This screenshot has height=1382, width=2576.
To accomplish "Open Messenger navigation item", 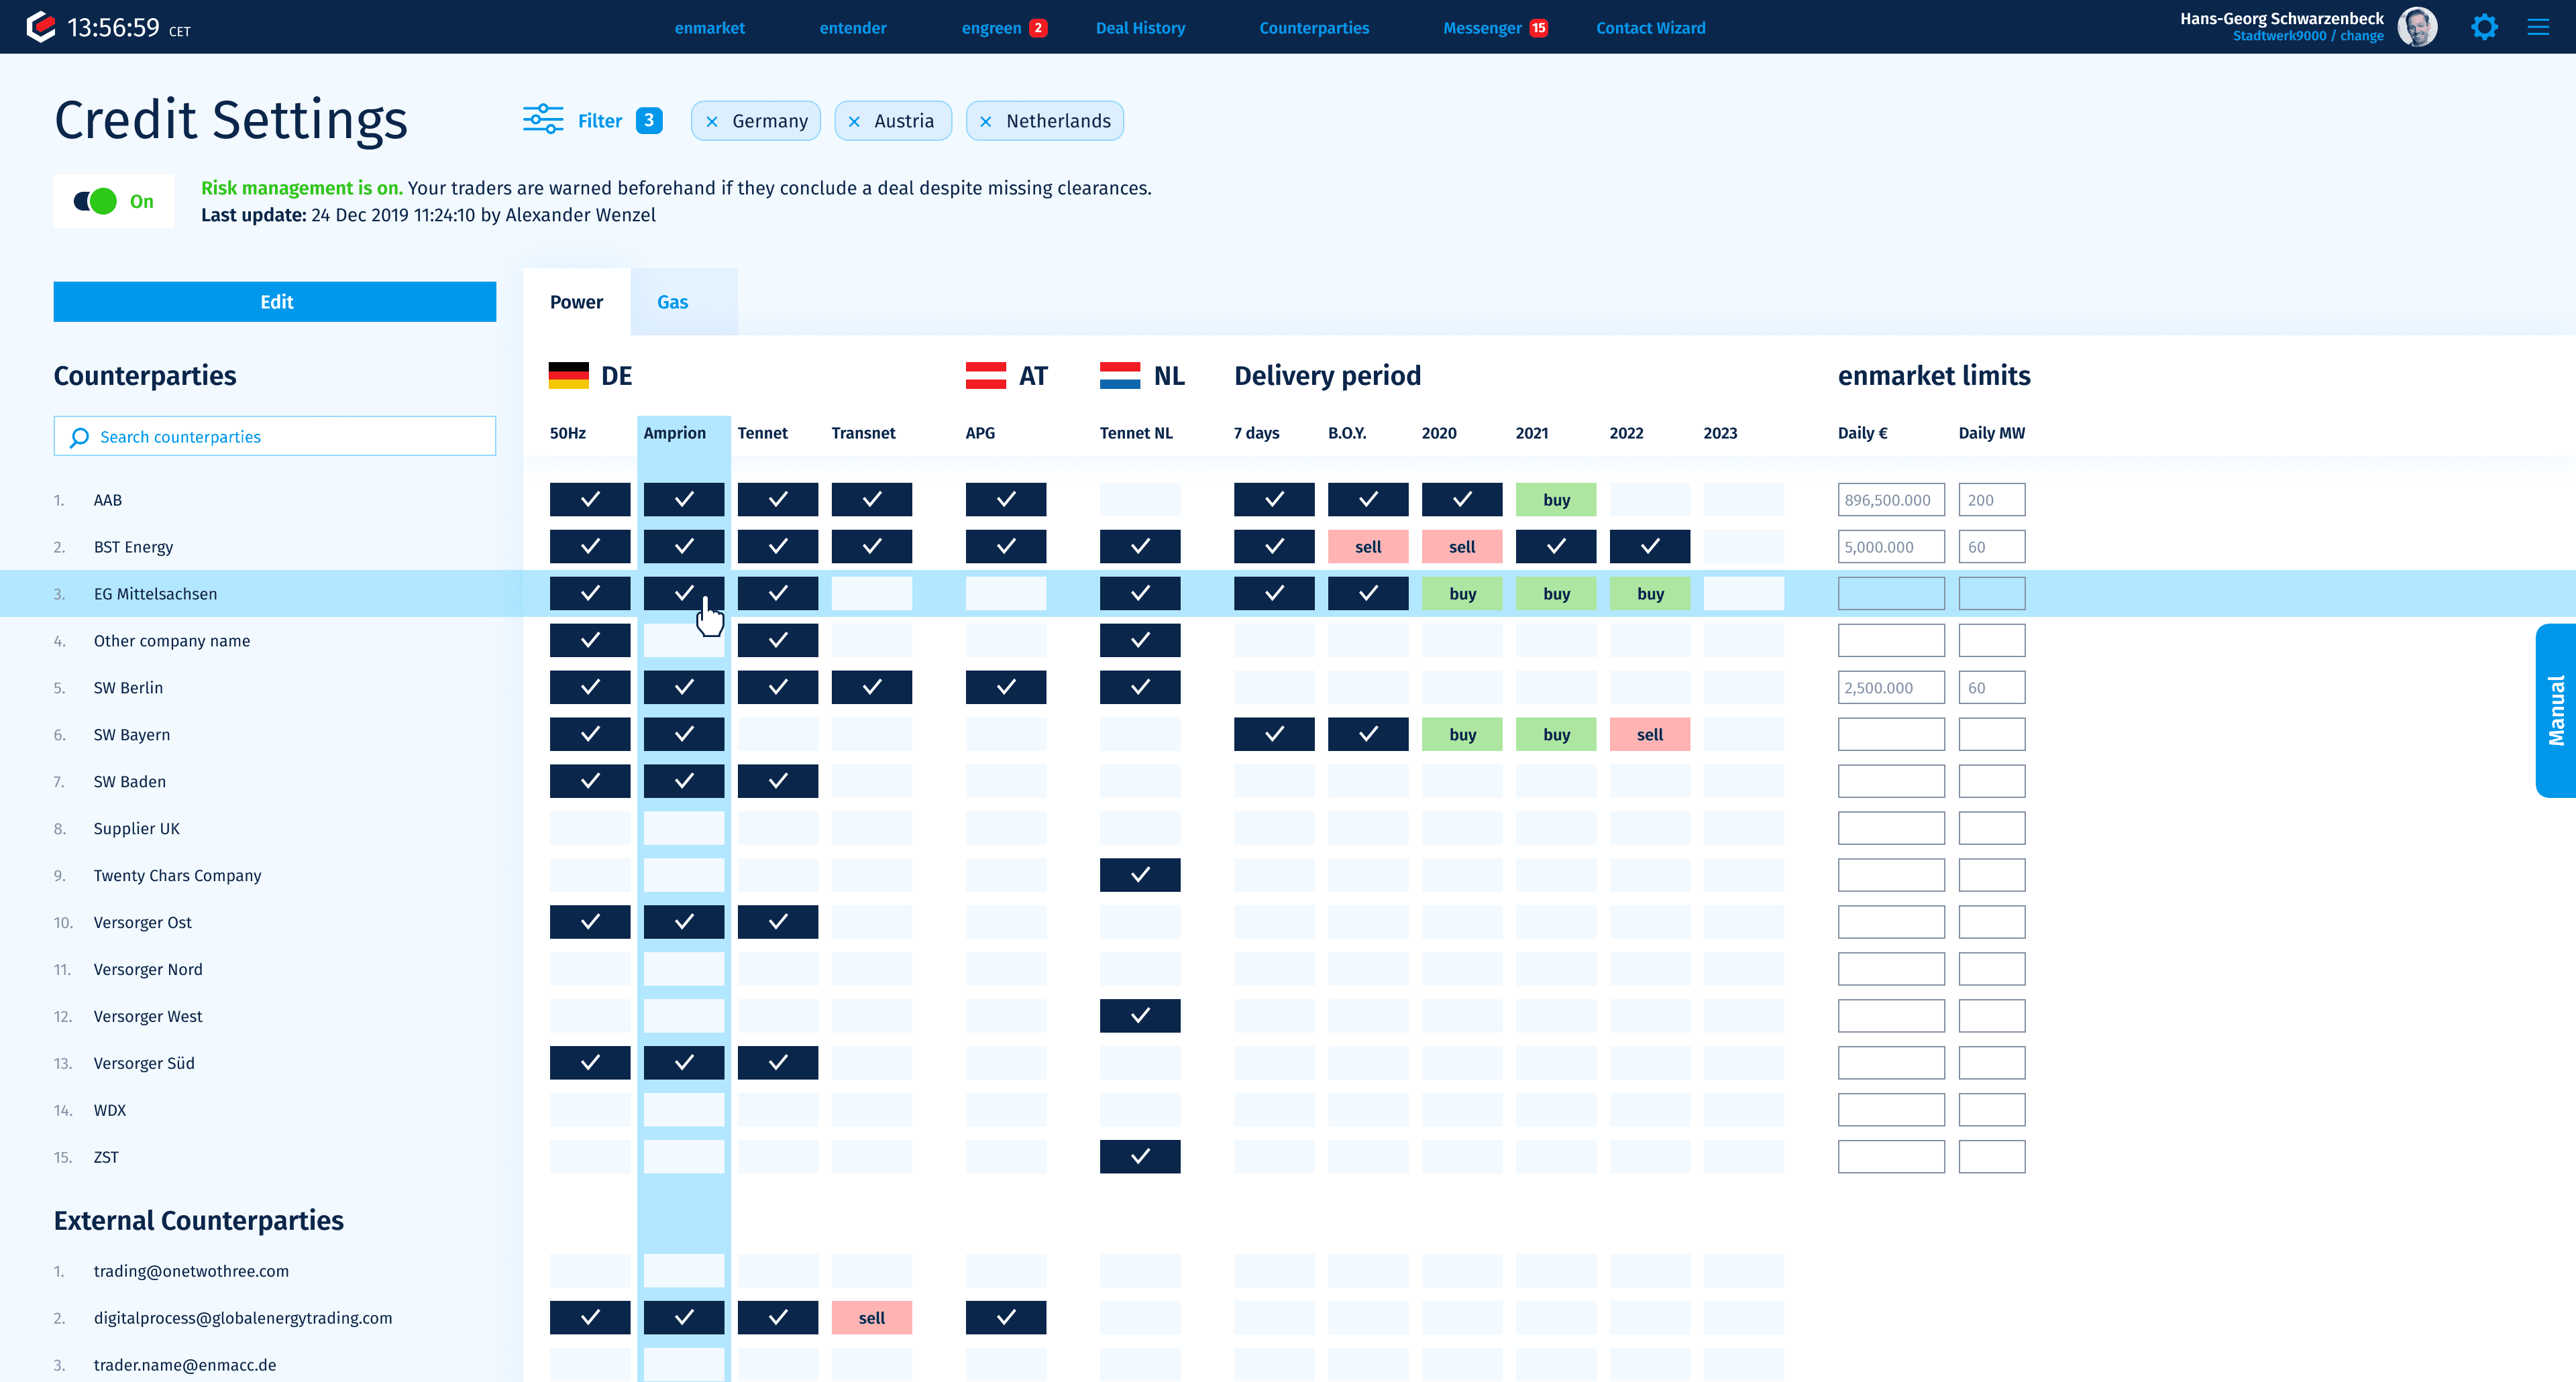I will (x=1482, y=28).
